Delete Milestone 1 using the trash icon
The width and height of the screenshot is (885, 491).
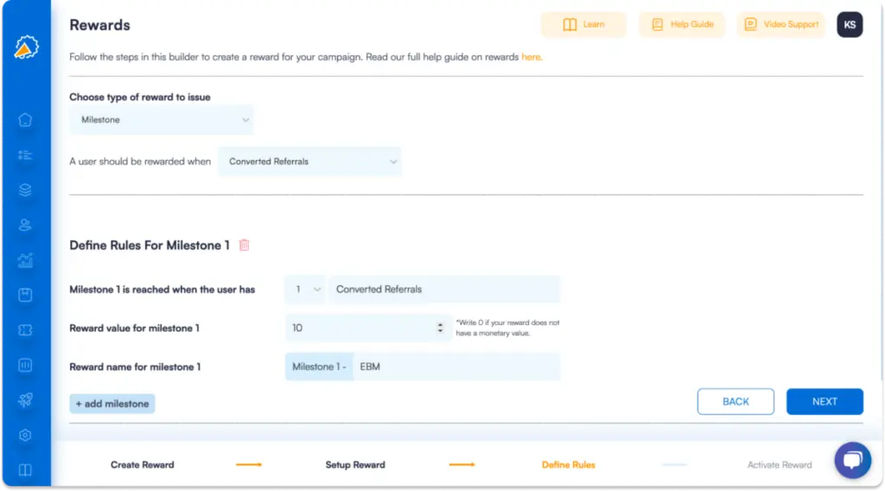coord(244,245)
